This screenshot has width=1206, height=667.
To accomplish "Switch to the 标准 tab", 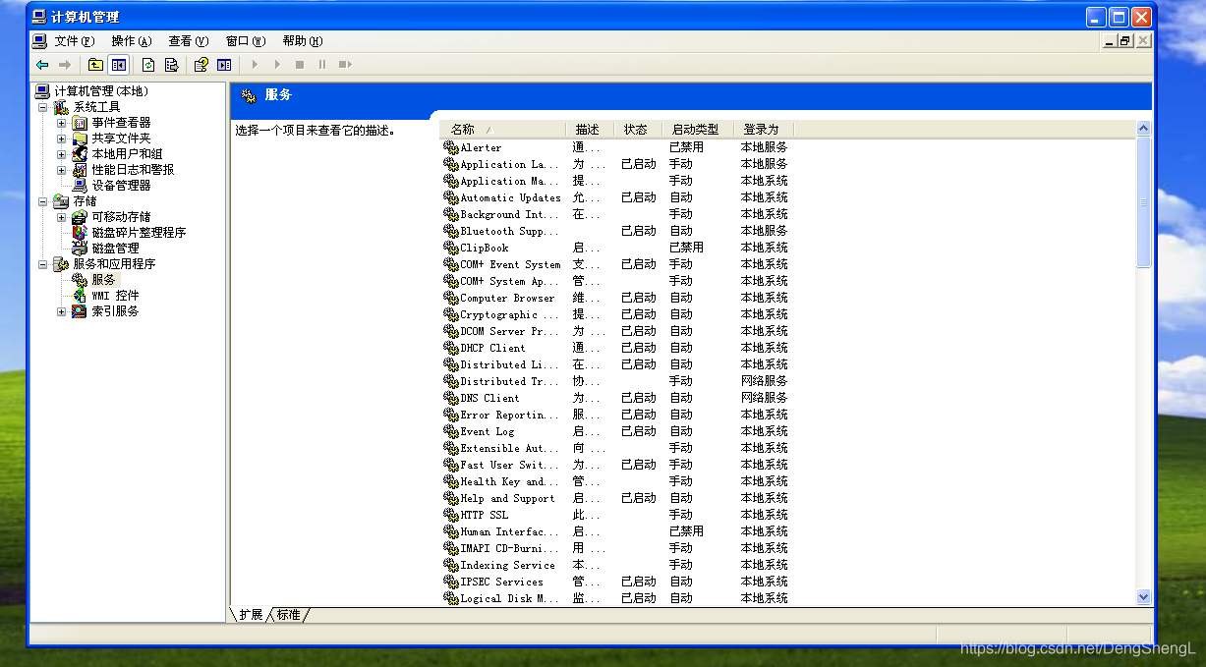I will 288,615.
